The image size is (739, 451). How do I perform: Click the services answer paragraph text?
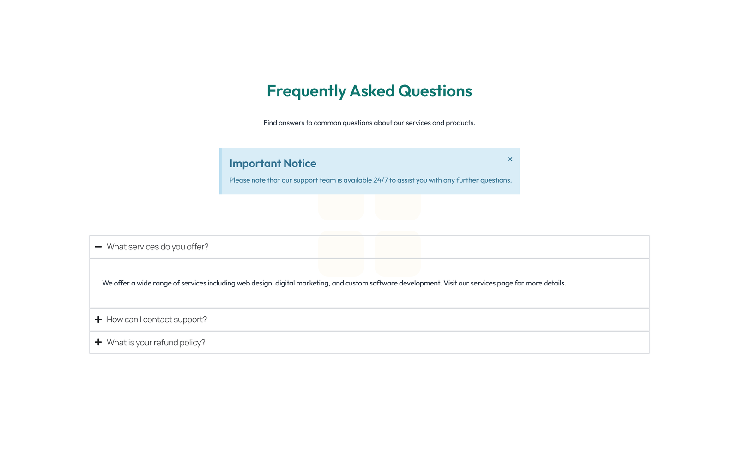(x=334, y=283)
